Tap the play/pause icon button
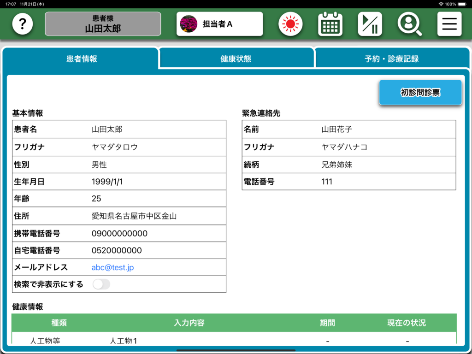Screen dimensions: 472x354 coord(370,24)
